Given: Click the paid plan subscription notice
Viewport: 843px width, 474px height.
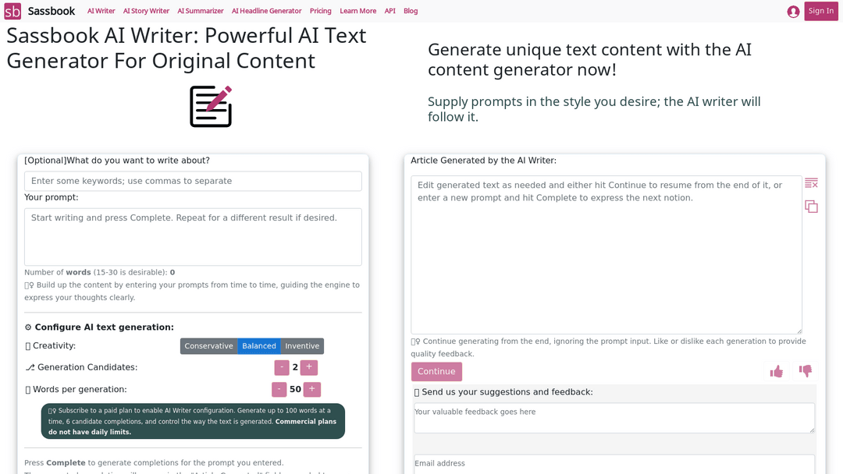Looking at the screenshot, I should (x=193, y=422).
